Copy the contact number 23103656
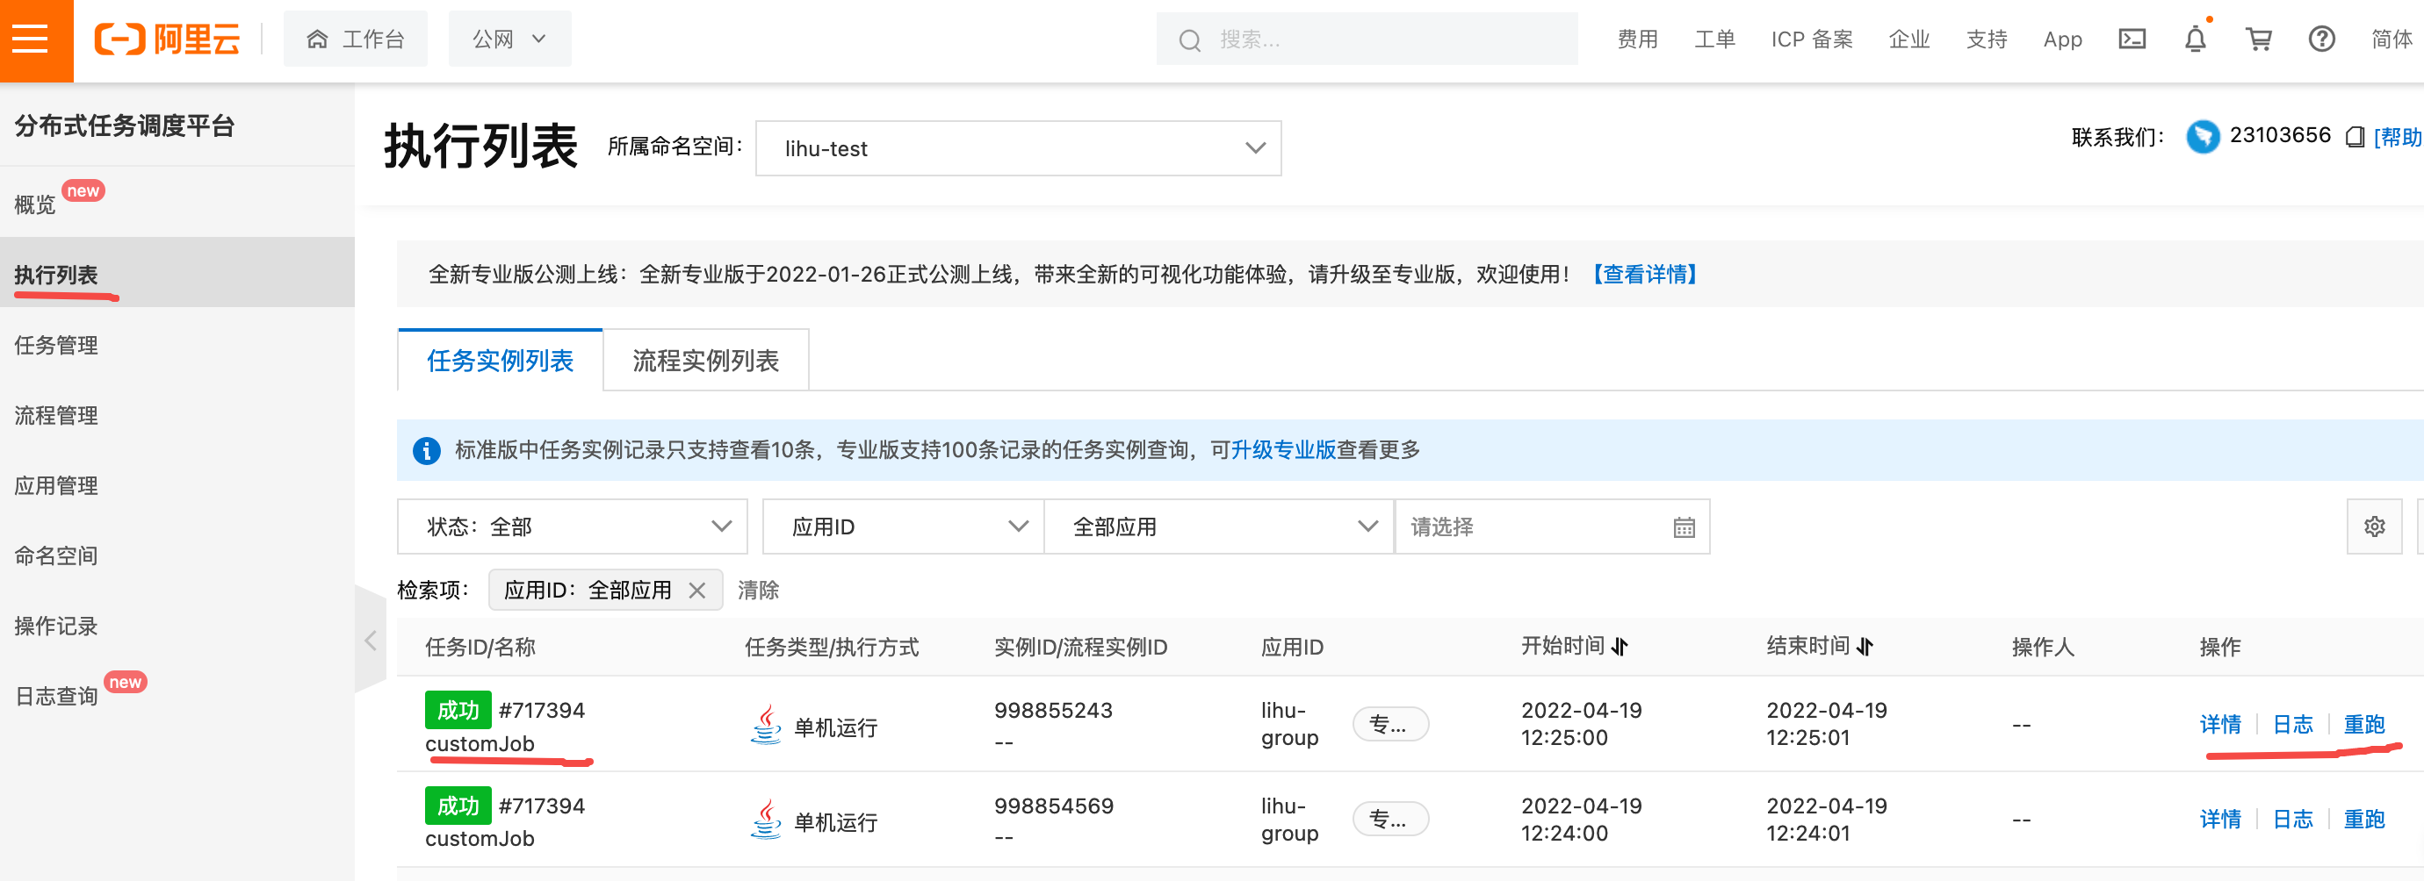This screenshot has height=881, width=2424. coord(2355,137)
